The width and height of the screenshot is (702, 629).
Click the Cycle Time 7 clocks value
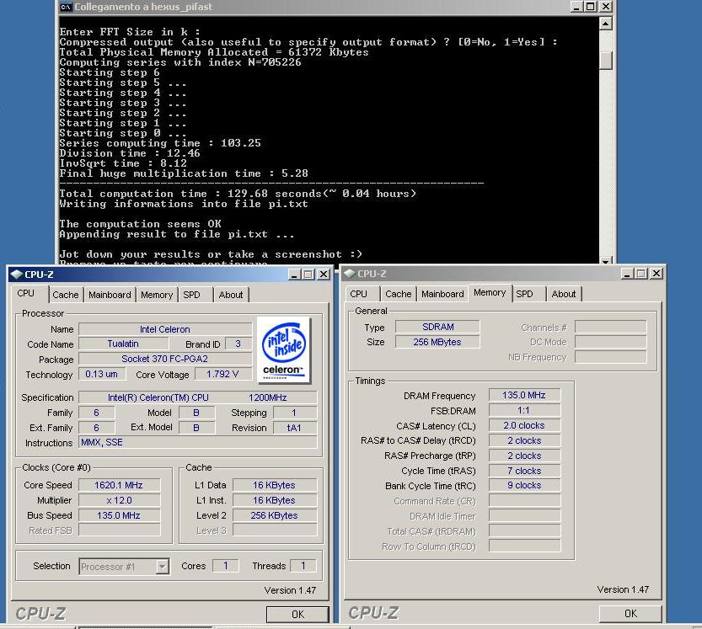click(524, 471)
